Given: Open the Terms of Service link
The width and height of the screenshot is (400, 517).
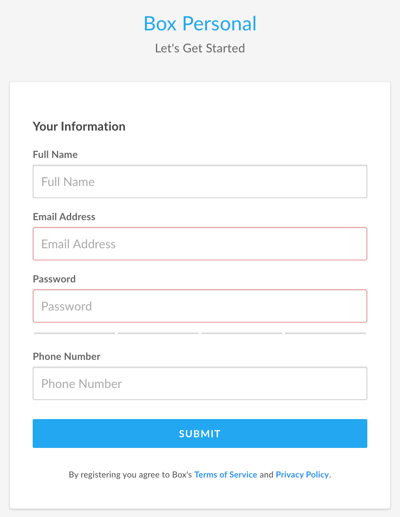Looking at the screenshot, I should [x=225, y=474].
